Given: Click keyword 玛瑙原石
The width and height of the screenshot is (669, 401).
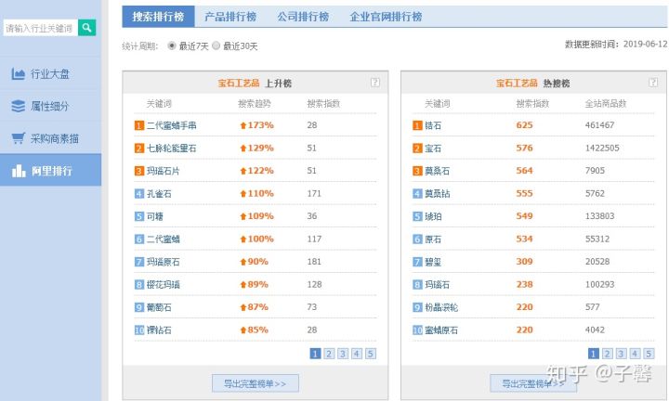Looking at the screenshot, I should 163,262.
